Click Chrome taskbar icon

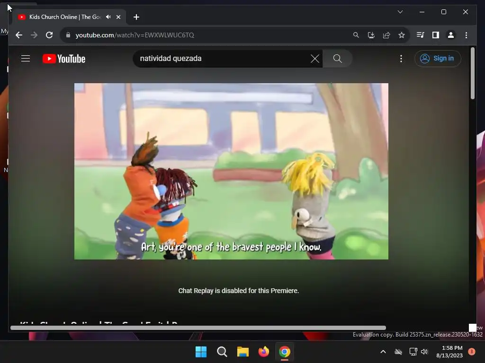coord(285,352)
